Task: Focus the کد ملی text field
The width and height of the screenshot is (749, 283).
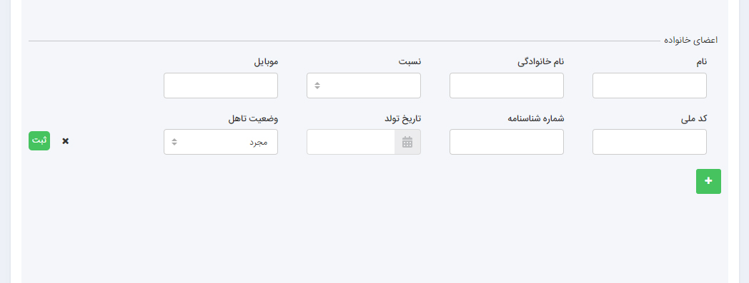Action: pyautogui.click(x=650, y=142)
